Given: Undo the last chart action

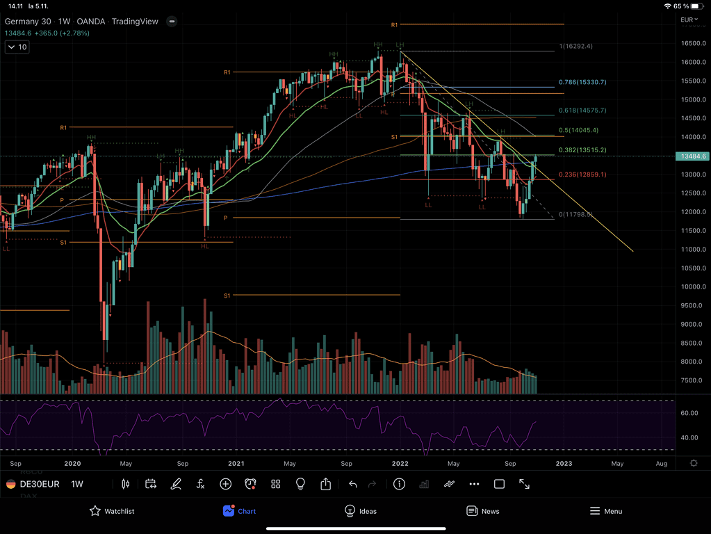Looking at the screenshot, I should pyautogui.click(x=352, y=484).
